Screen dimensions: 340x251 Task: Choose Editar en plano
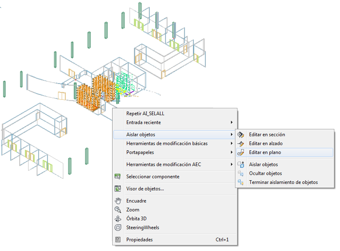click(x=285, y=152)
